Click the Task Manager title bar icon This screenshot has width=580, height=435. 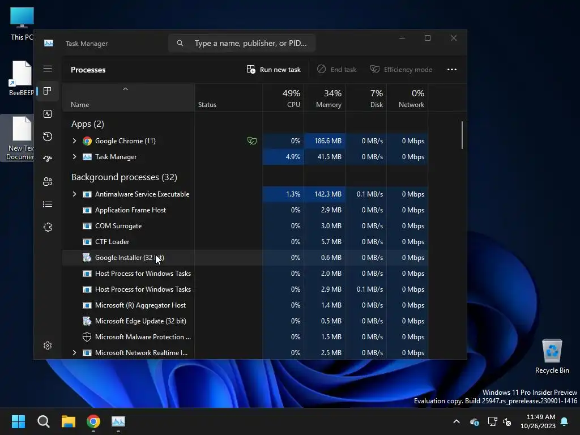(49, 43)
